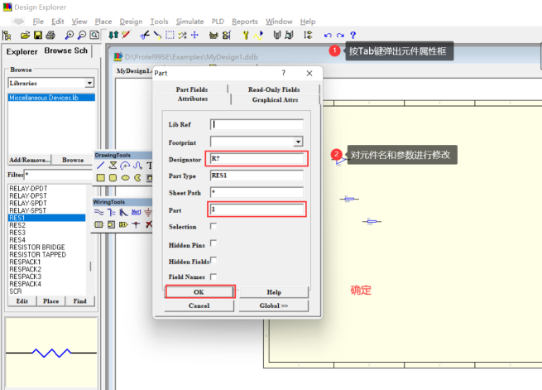Screen dimensions: 542x390
Task: Switch to the Graphical Attrs tab
Action: coord(277,99)
